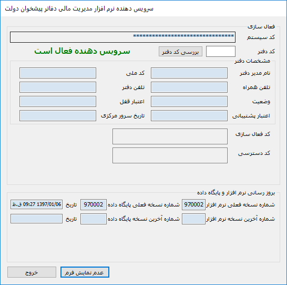Click the بررسی کد دفتر button
This screenshot has width=287, height=285.
[x=180, y=51]
